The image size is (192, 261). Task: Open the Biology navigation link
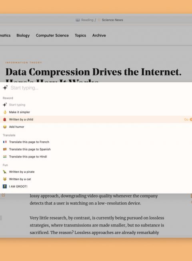[23, 35]
